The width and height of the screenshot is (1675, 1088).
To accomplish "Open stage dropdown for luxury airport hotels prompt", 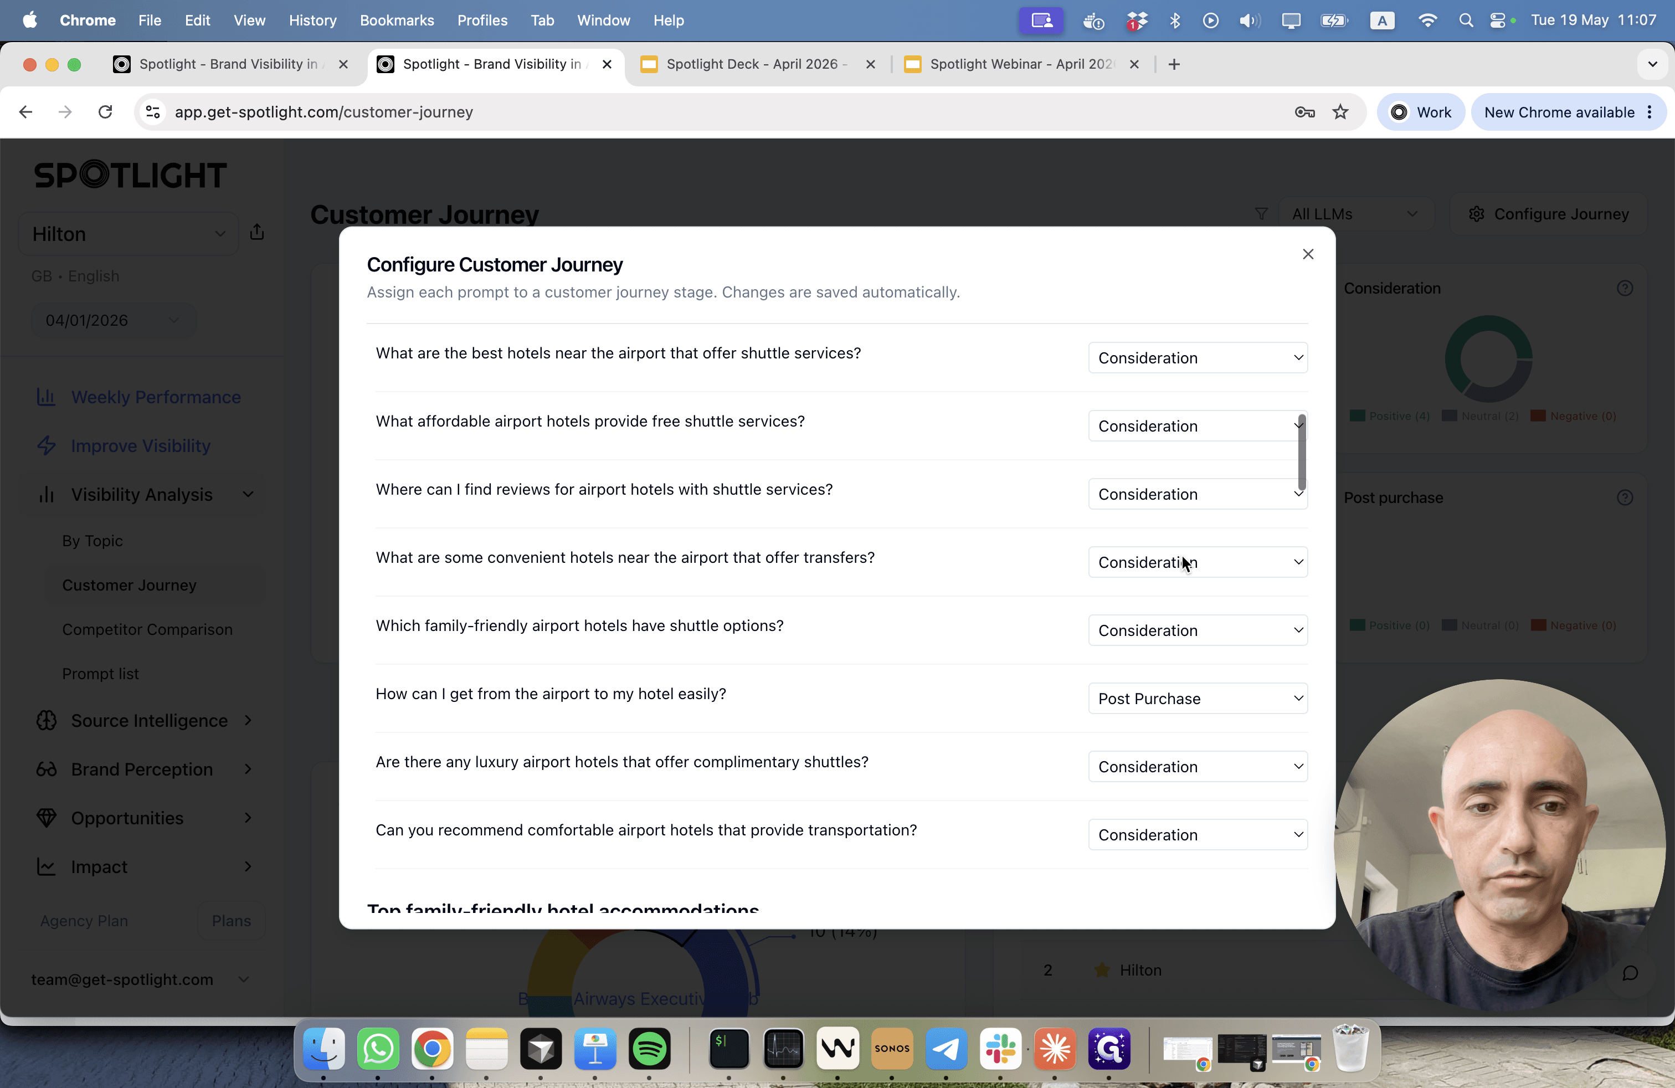I will (1198, 766).
